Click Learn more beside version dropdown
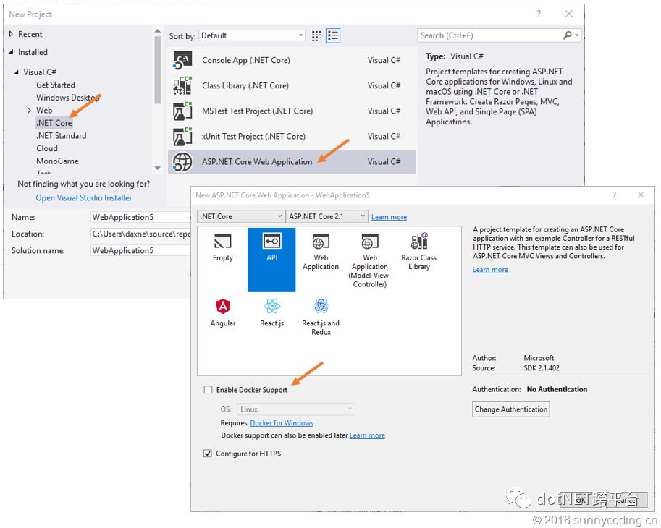This screenshot has height=528, width=661. 389,217
